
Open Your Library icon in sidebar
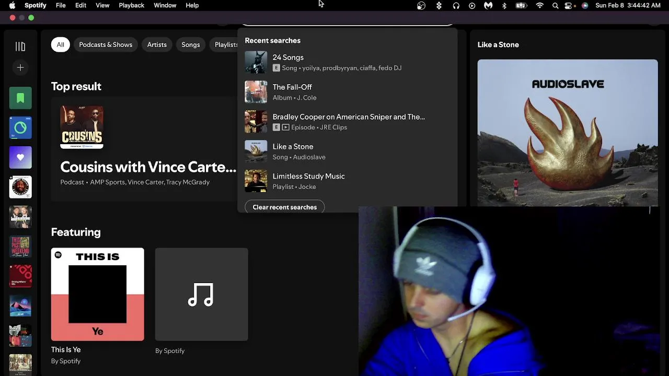coord(20,46)
